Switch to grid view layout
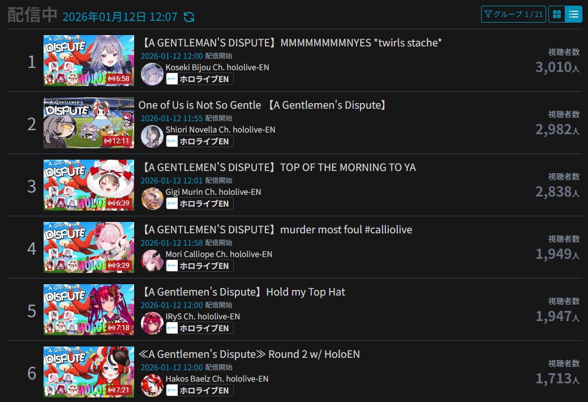This screenshot has width=588, height=402. [557, 14]
